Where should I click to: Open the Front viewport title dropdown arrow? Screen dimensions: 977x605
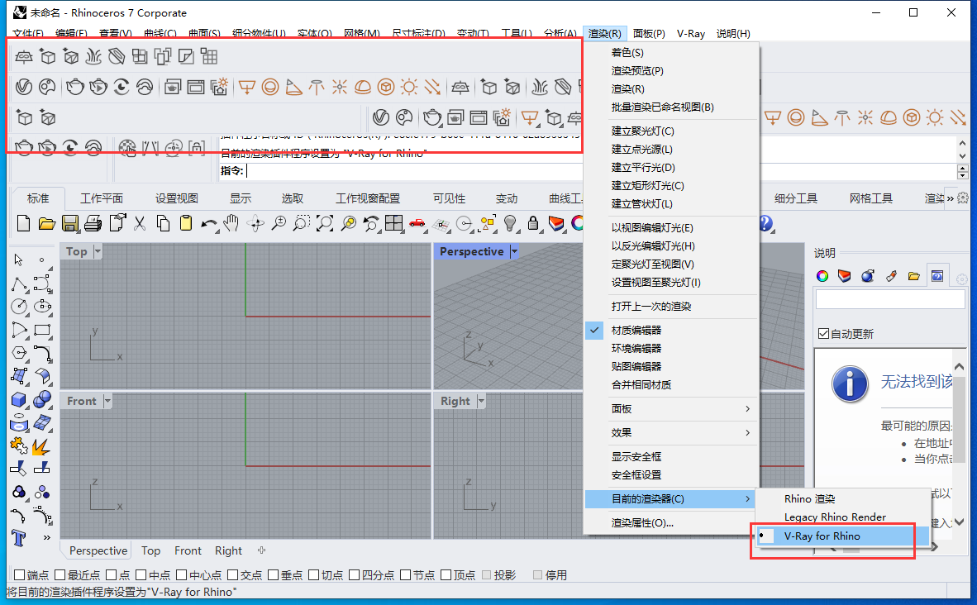tap(107, 401)
